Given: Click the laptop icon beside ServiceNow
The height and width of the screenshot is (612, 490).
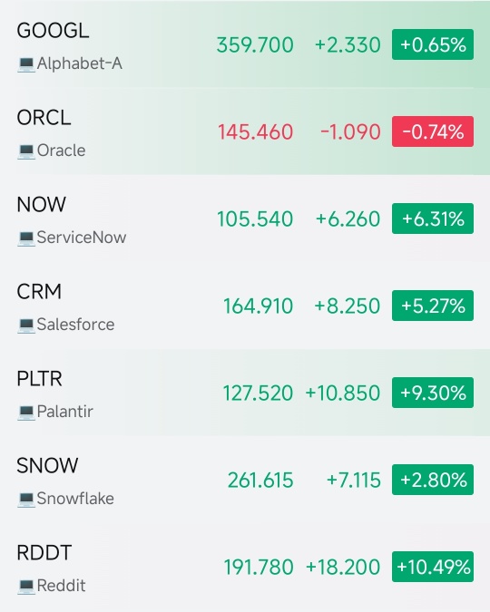Looking at the screenshot, I should point(26,238).
